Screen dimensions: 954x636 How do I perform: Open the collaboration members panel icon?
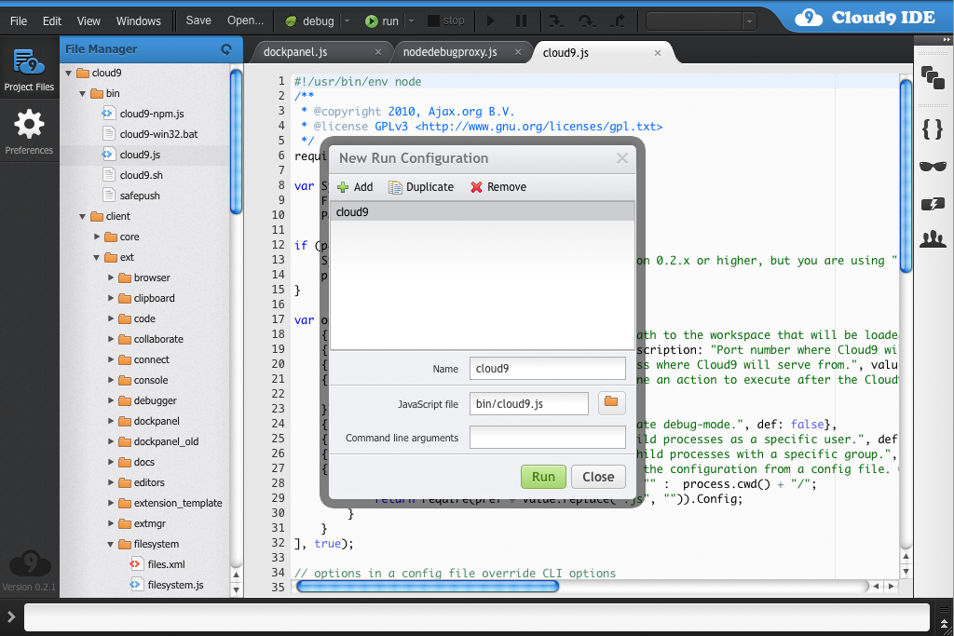[x=933, y=239]
